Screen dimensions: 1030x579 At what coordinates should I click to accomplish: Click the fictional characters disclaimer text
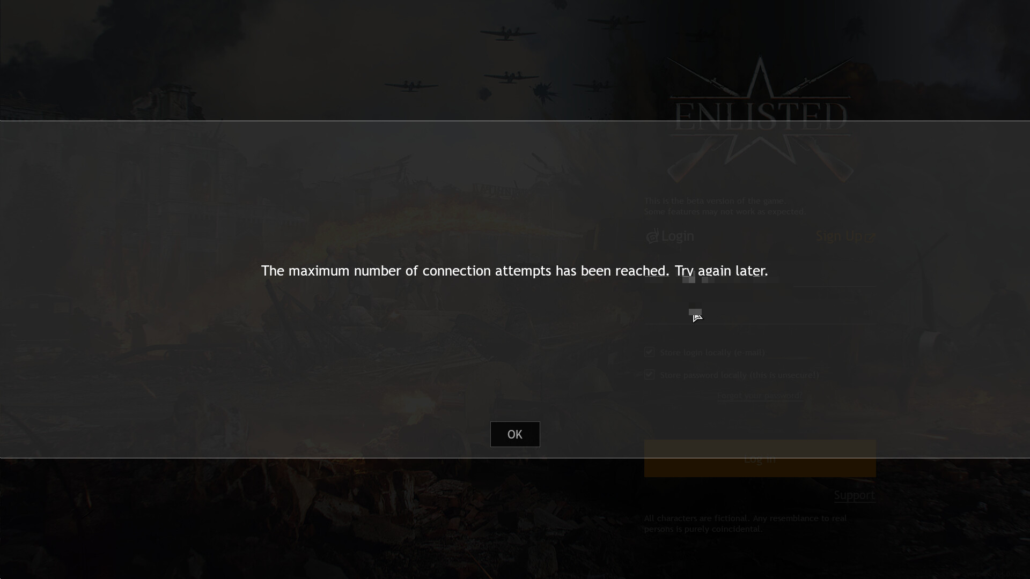tap(746, 523)
